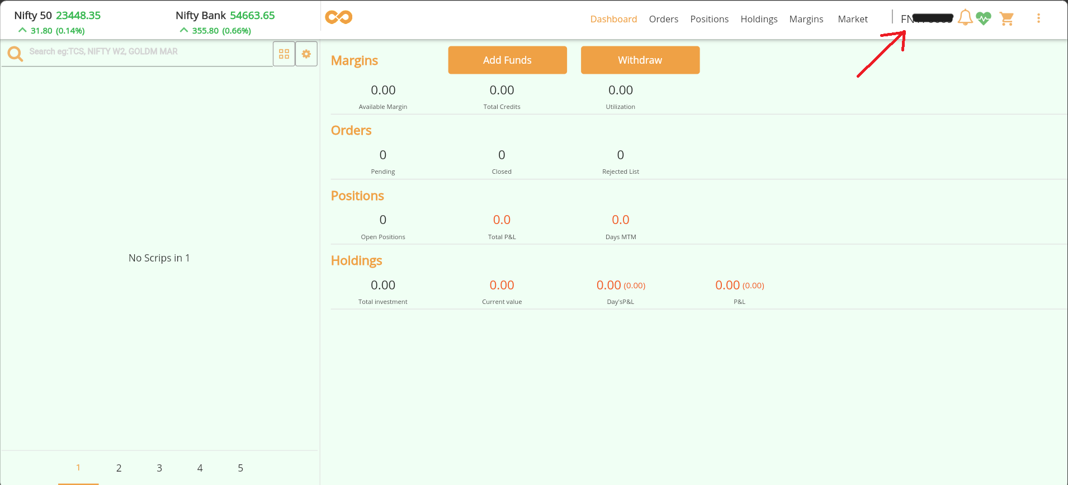Image resolution: width=1068 pixels, height=485 pixels.
Task: Open the three-dot more options menu
Action: click(x=1038, y=18)
